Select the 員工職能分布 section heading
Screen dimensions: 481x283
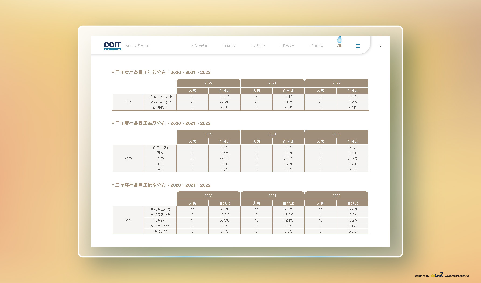161,185
